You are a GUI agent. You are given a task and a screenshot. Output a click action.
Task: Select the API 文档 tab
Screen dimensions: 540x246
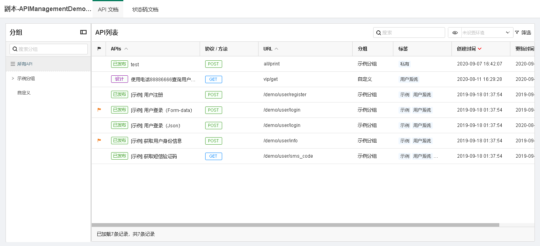tap(108, 9)
